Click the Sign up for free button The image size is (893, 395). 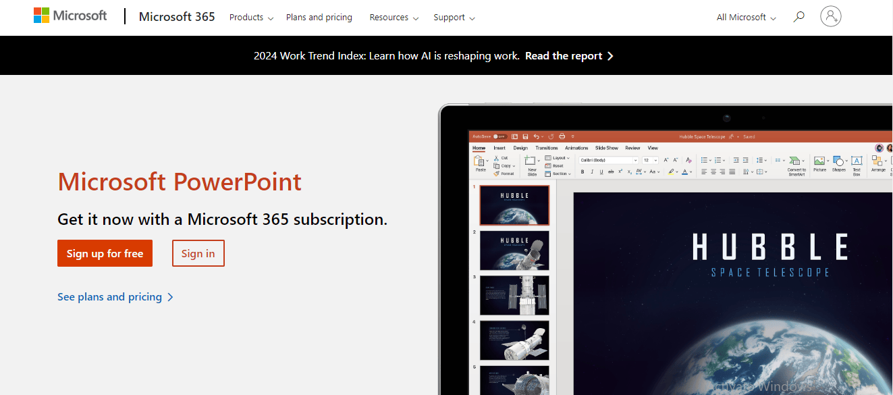[x=105, y=253]
